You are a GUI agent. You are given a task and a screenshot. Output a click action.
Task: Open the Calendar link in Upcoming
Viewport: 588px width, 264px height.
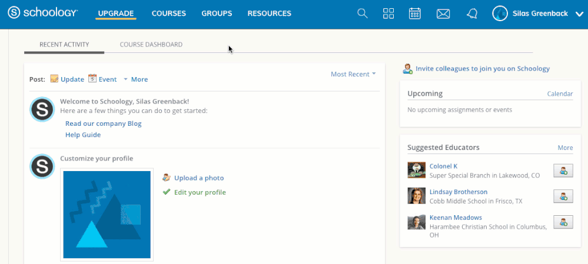pyautogui.click(x=560, y=94)
